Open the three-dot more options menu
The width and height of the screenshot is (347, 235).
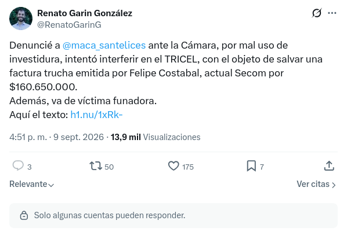coord(332,13)
